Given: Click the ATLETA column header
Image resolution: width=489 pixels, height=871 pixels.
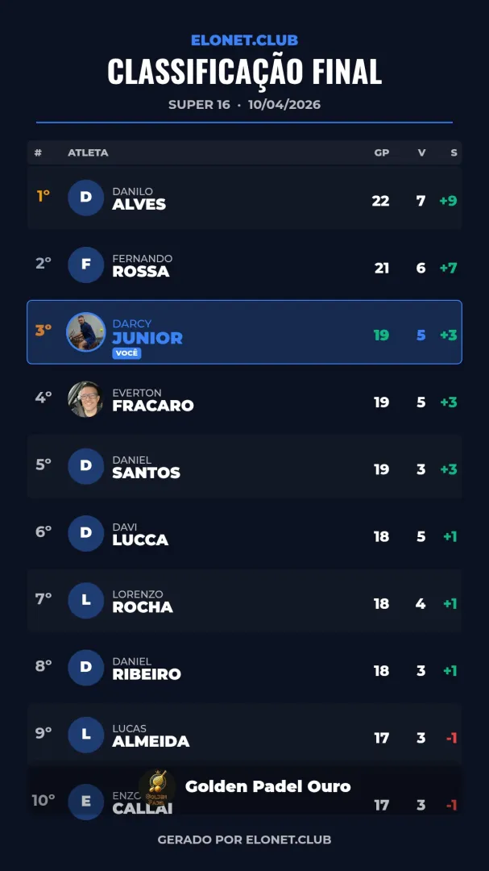Looking at the screenshot, I should (x=88, y=152).
